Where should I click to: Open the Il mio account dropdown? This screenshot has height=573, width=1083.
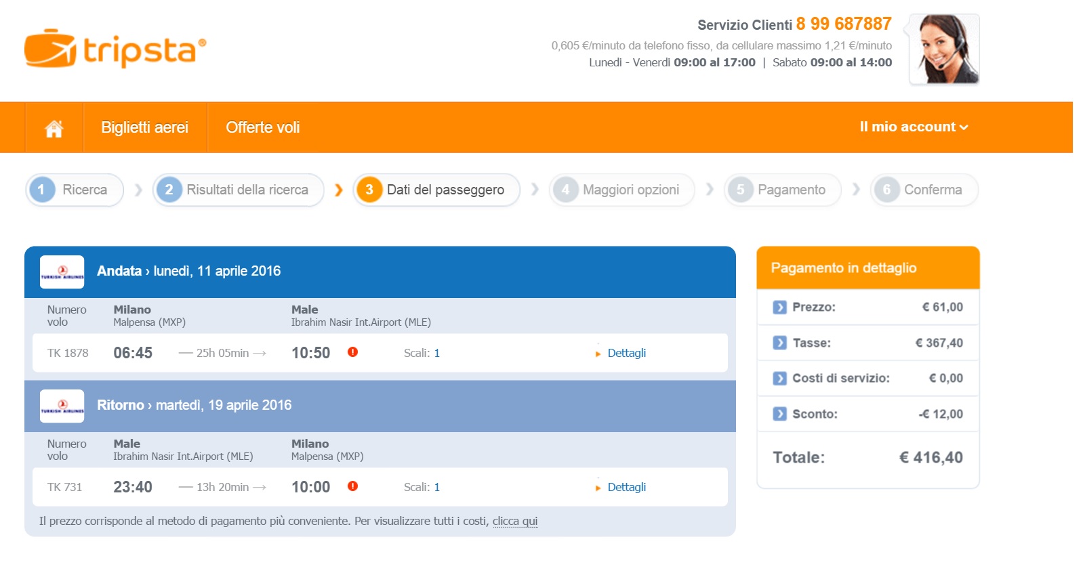[914, 127]
